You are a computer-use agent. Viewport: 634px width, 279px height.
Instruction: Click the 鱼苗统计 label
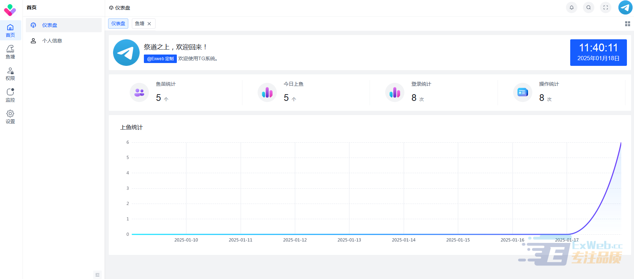click(166, 84)
